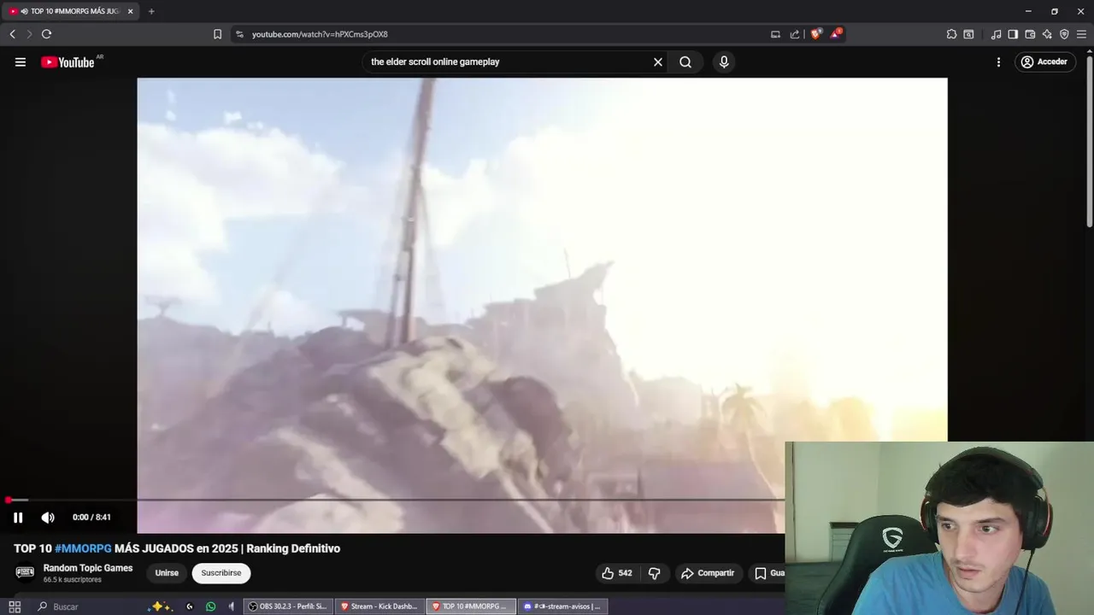Pause the video playback
This screenshot has width=1094, height=615.
(x=18, y=517)
